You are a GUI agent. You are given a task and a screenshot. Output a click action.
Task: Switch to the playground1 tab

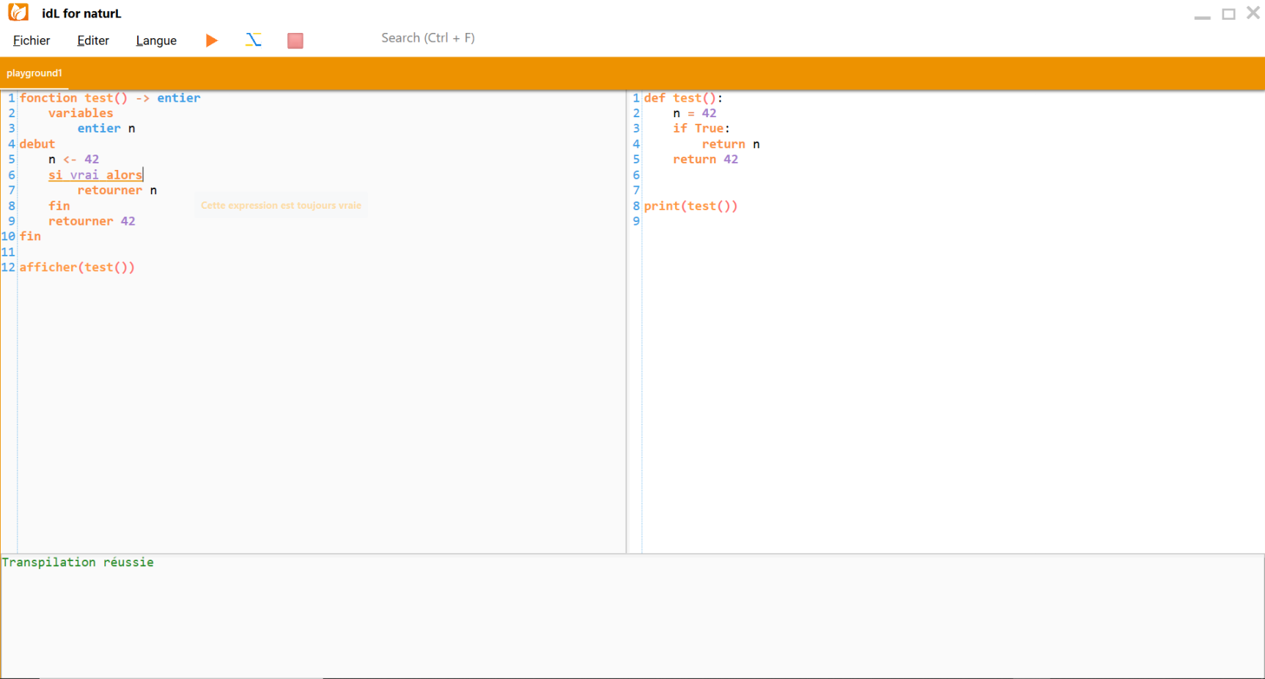34,73
